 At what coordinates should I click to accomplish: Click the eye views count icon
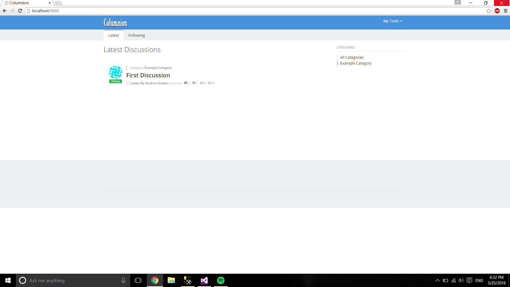tap(194, 83)
